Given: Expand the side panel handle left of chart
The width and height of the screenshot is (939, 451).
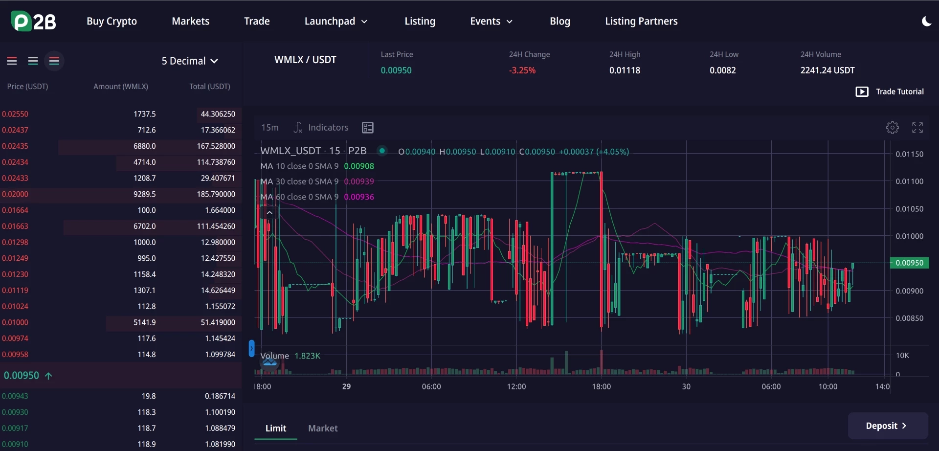Looking at the screenshot, I should [x=251, y=349].
